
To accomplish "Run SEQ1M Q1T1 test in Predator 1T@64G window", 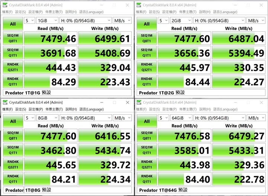I will (147, 150).
